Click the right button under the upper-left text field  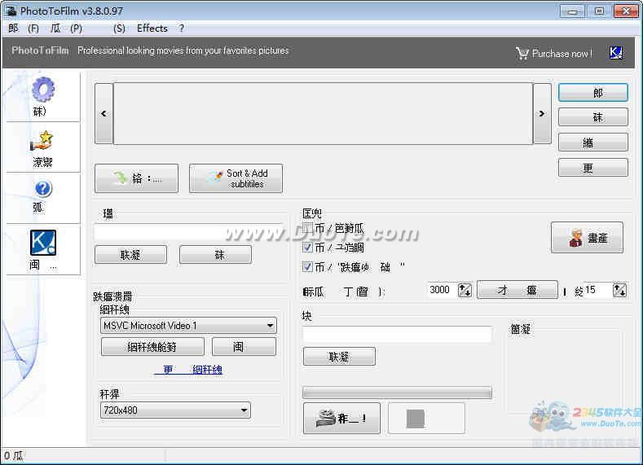pyautogui.click(x=215, y=254)
